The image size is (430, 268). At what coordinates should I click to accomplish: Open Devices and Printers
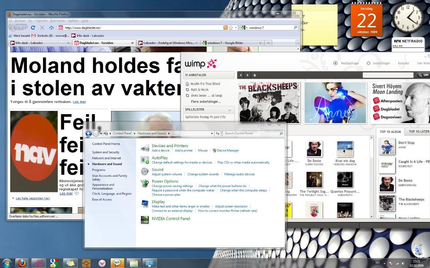(170, 146)
